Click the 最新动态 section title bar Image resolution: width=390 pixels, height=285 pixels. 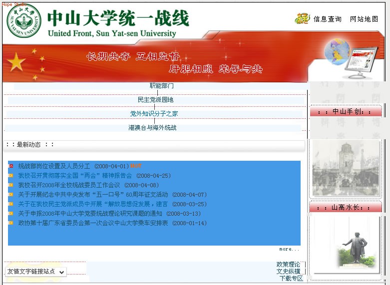[154, 145]
